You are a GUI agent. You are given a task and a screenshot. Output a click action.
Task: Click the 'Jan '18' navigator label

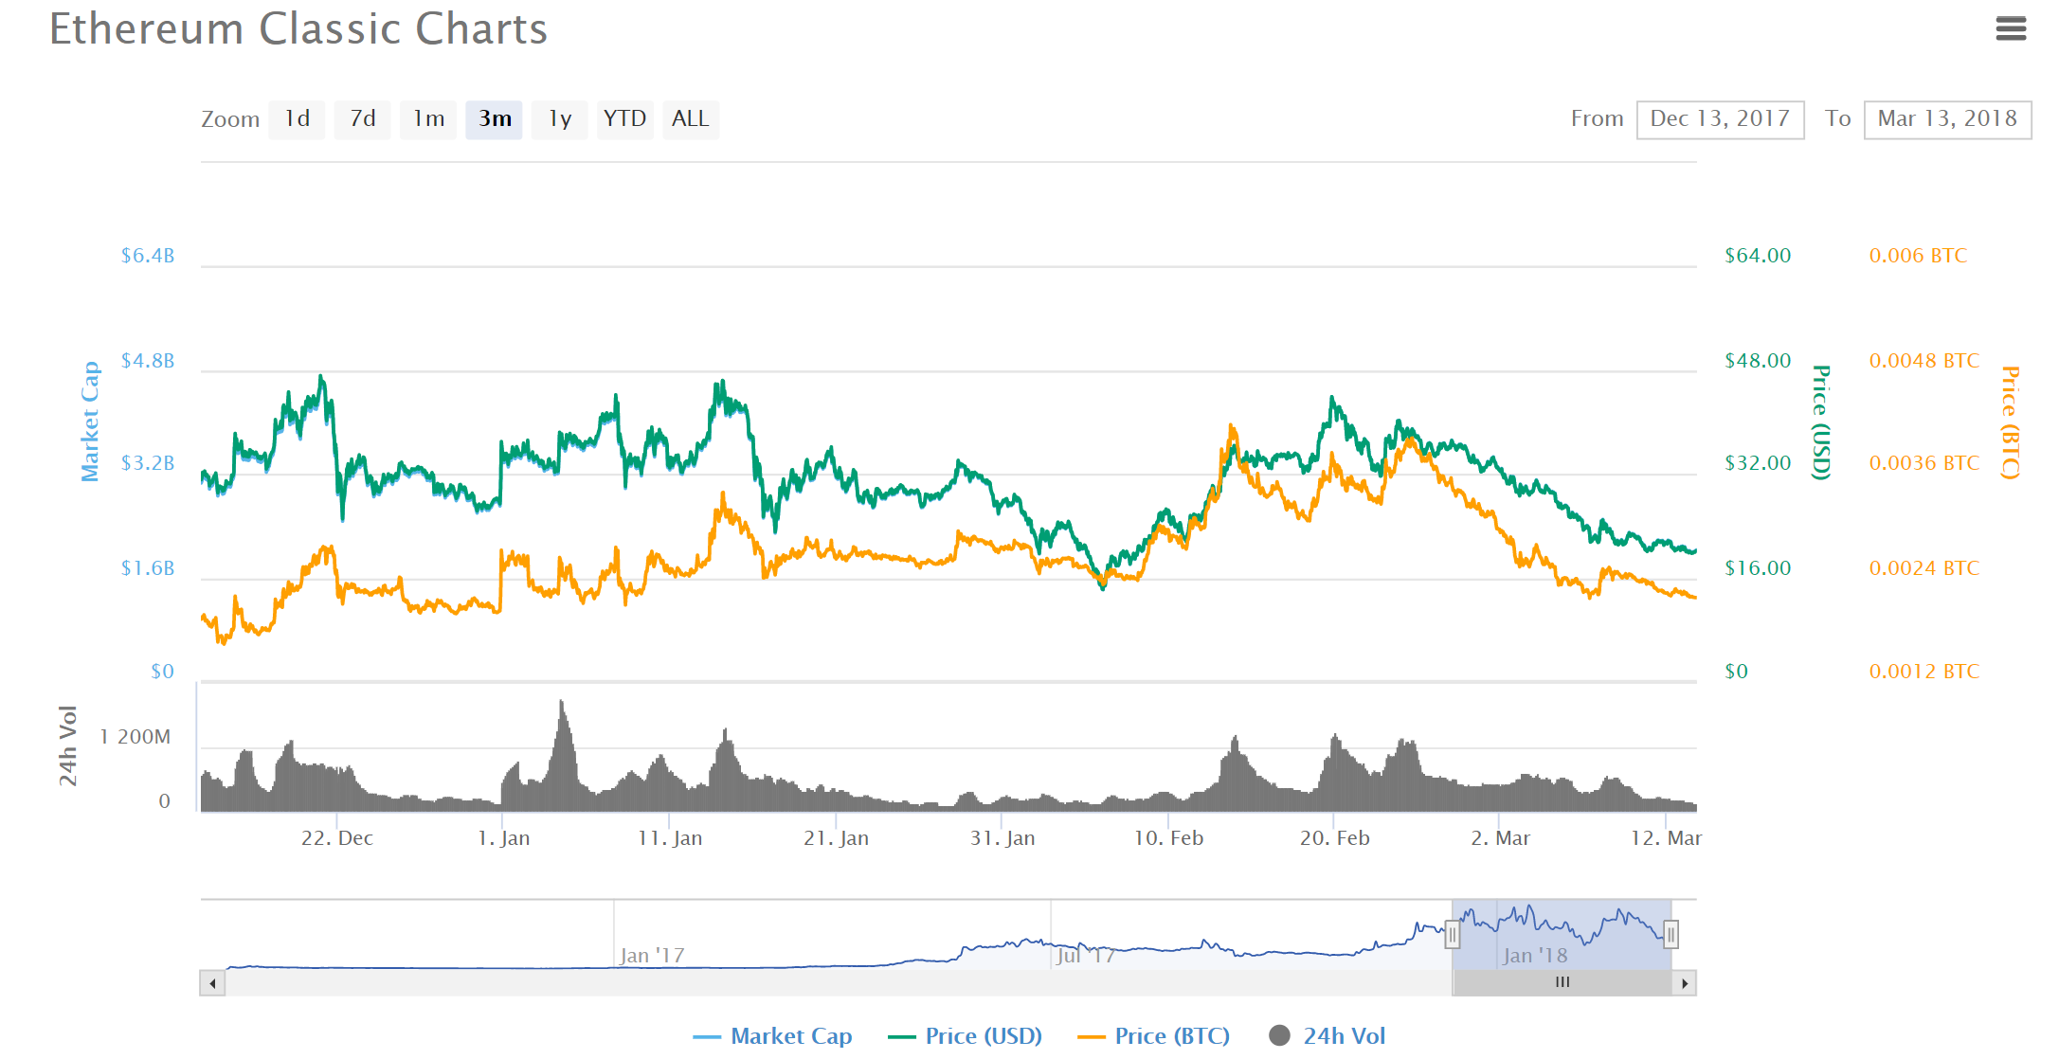click(x=1535, y=956)
